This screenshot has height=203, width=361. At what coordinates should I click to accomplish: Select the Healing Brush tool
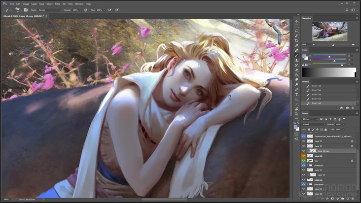[296, 50]
